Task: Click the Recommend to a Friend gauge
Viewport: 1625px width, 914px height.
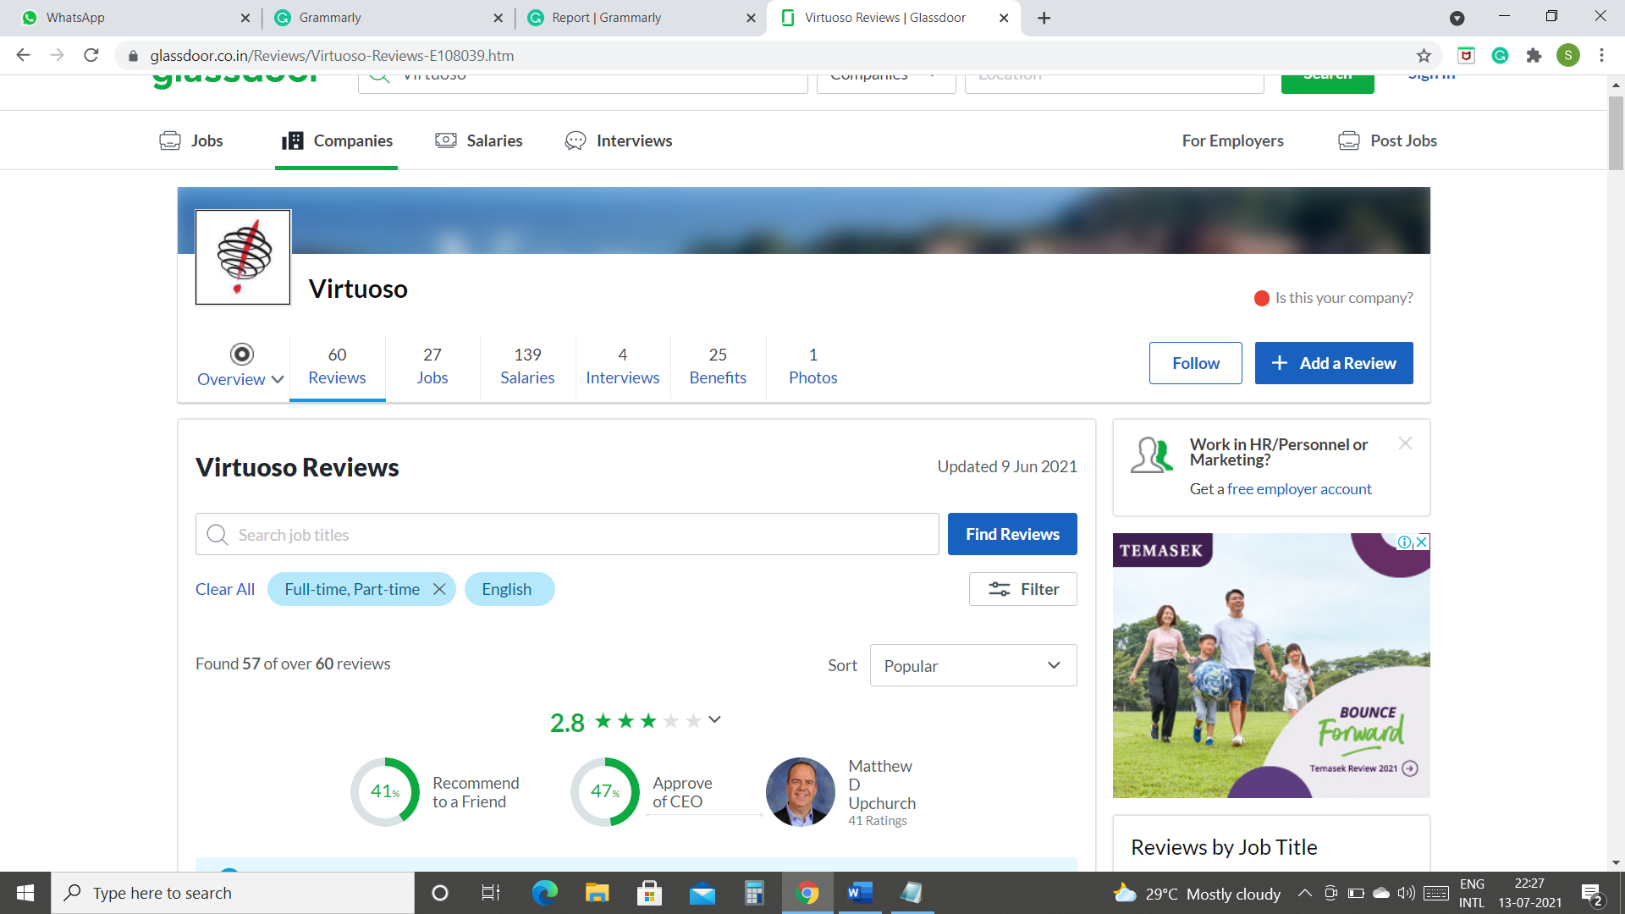Action: (385, 792)
